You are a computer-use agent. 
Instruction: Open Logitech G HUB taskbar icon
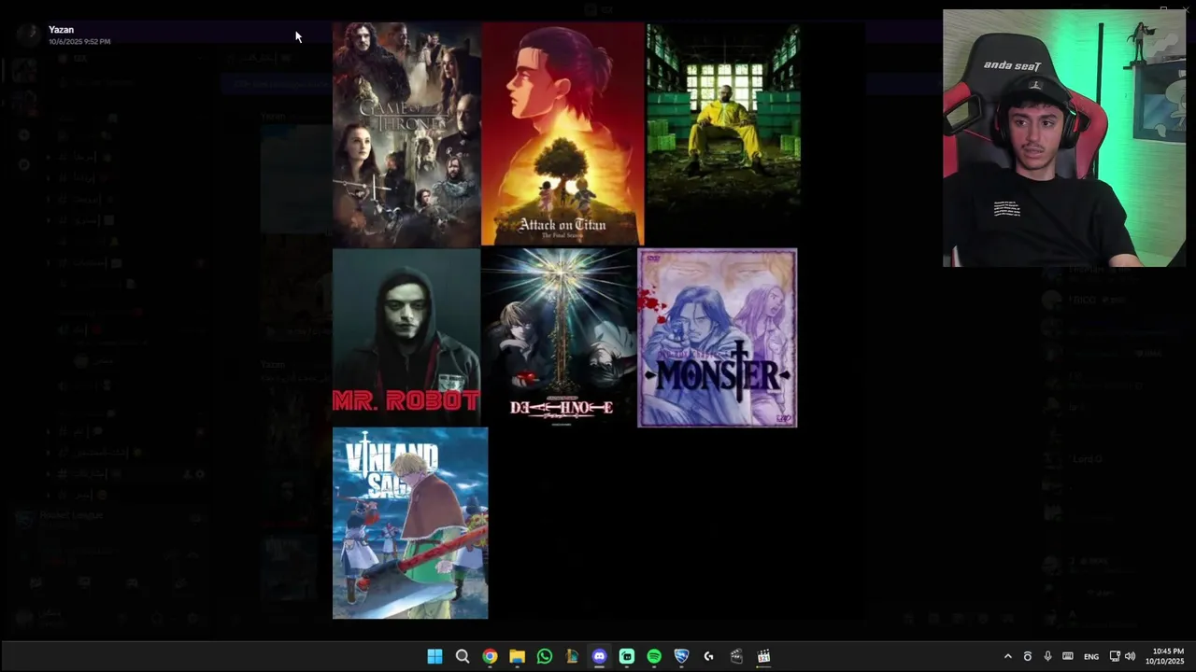point(709,656)
